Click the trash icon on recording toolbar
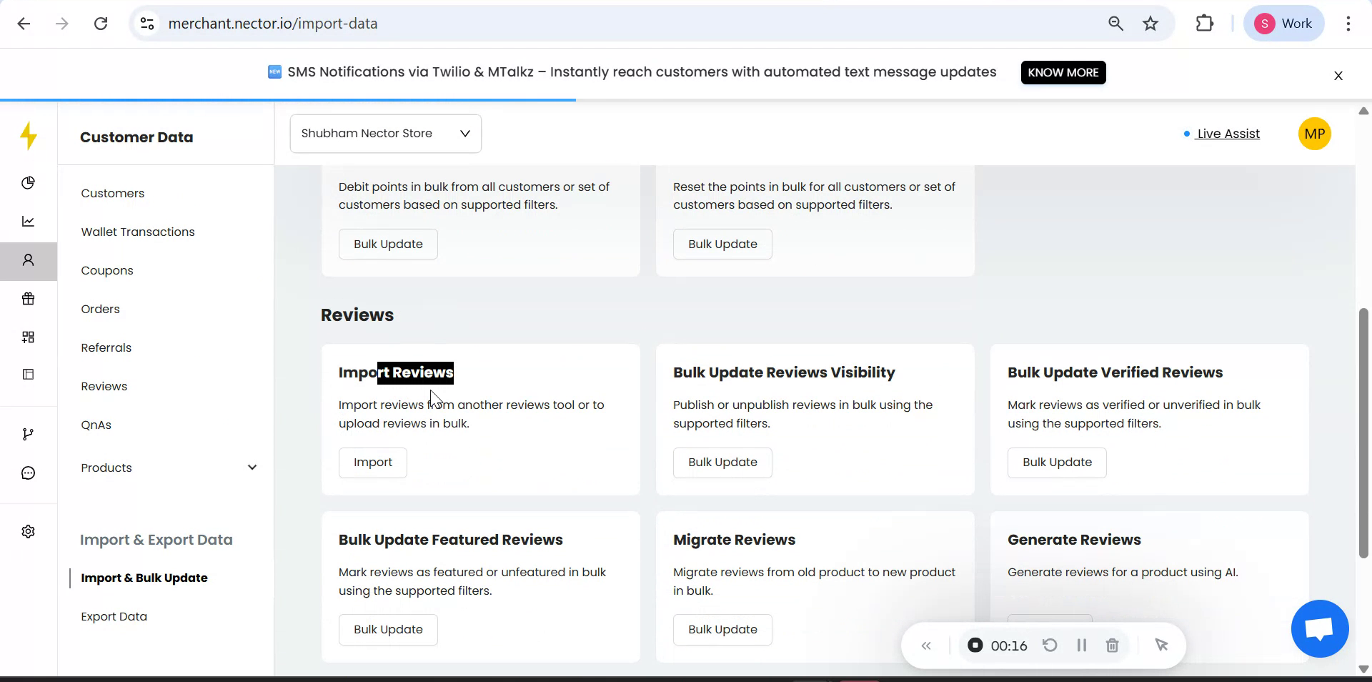The width and height of the screenshot is (1372, 682). tap(1112, 646)
